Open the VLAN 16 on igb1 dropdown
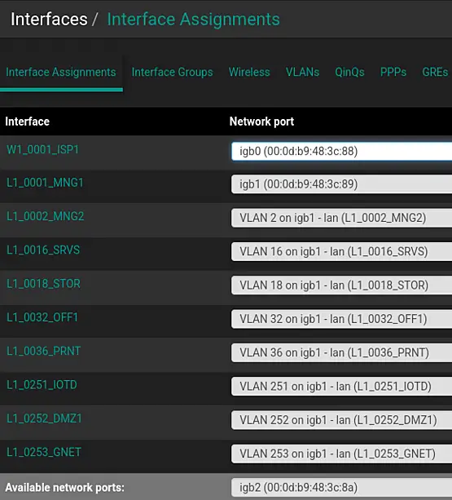This screenshot has height=500, width=452. click(341, 251)
